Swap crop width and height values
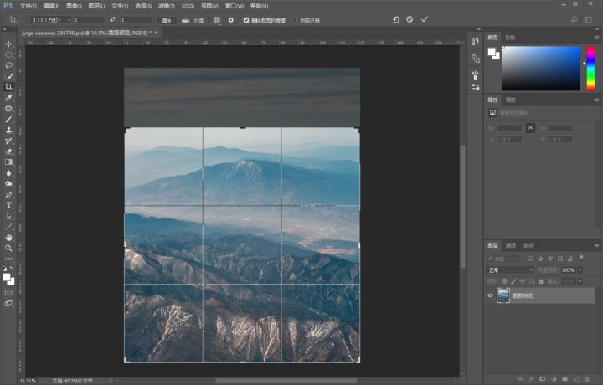Screen dimensions: 603x385 pos(112,19)
